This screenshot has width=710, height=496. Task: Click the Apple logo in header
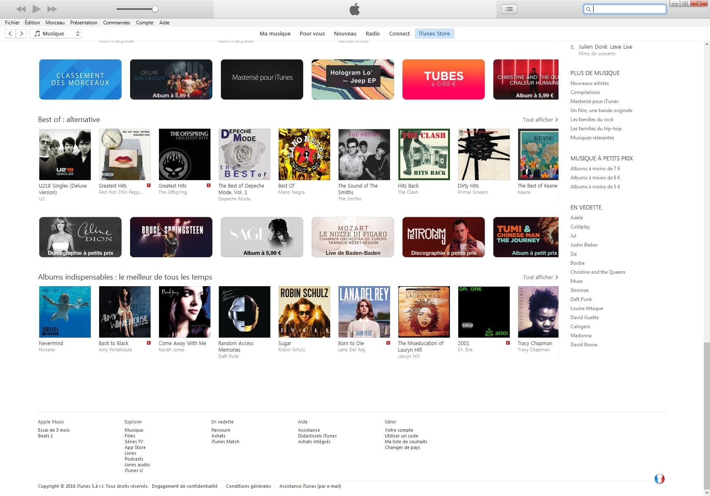coord(355,9)
